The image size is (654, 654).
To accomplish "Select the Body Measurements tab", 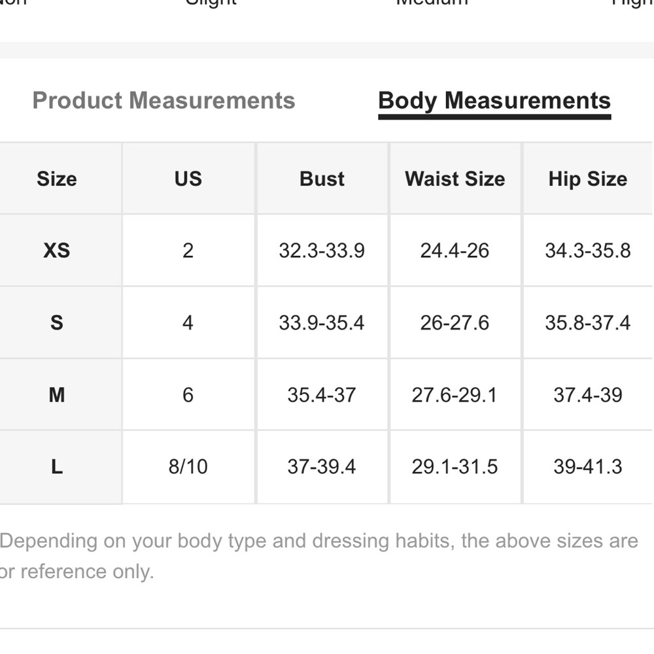I will (x=494, y=101).
